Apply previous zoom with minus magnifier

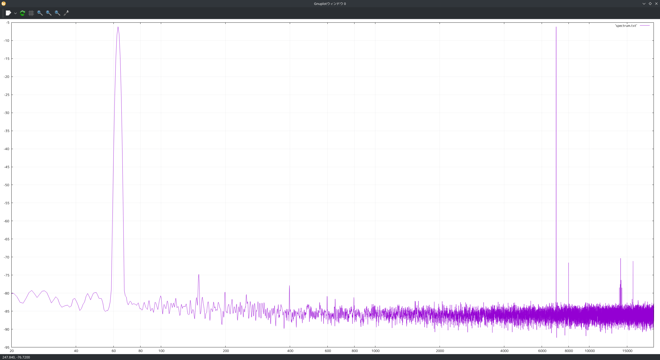pos(40,13)
